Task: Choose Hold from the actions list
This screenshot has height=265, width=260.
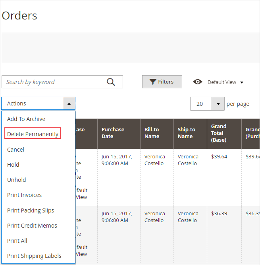Action: (x=13, y=165)
